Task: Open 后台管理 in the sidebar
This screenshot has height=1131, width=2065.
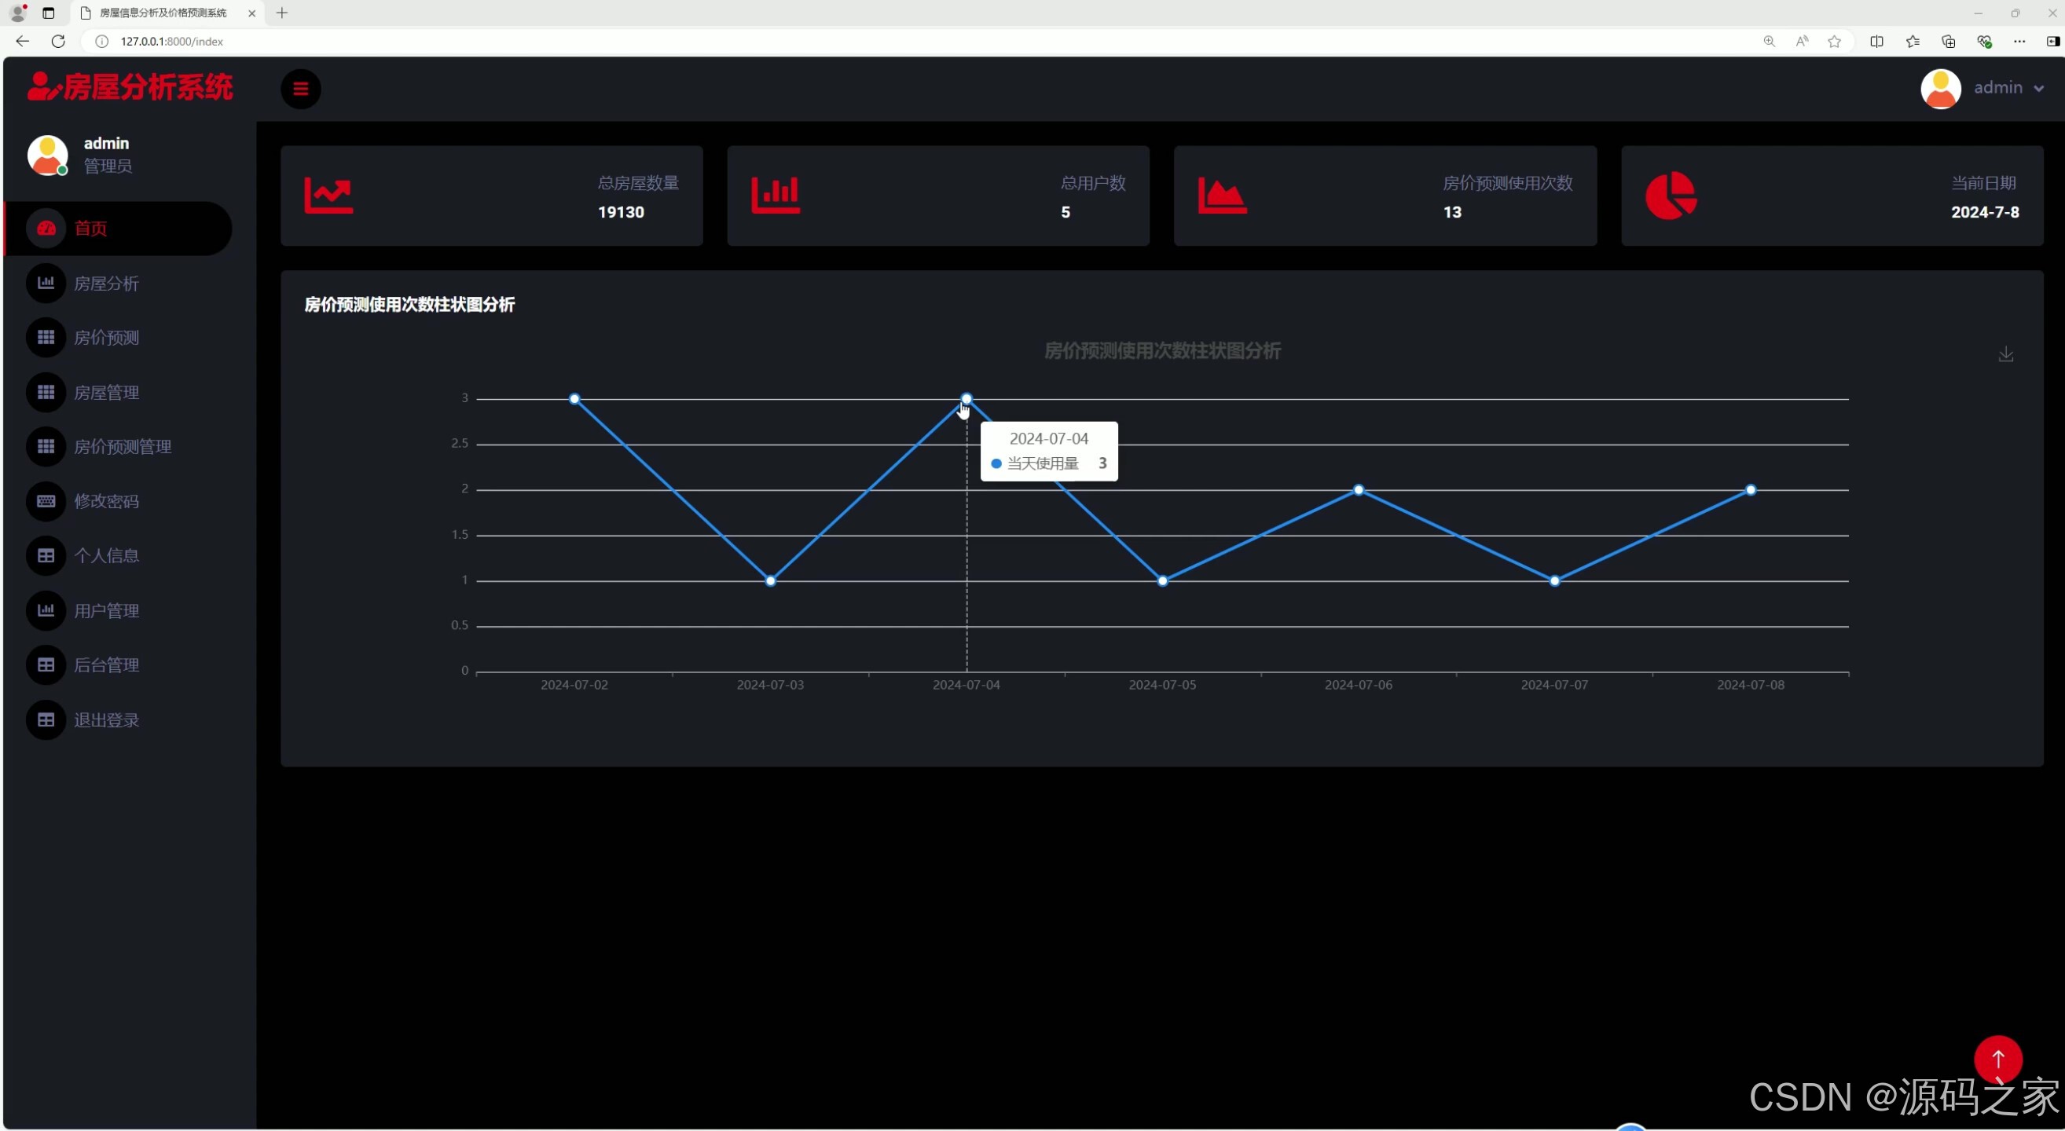Action: (x=107, y=664)
